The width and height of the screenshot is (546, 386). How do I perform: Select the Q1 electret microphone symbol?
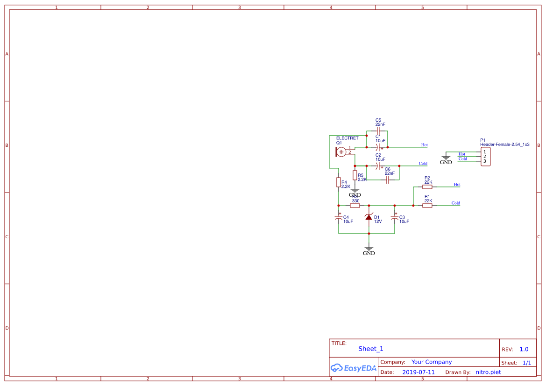[341, 152]
